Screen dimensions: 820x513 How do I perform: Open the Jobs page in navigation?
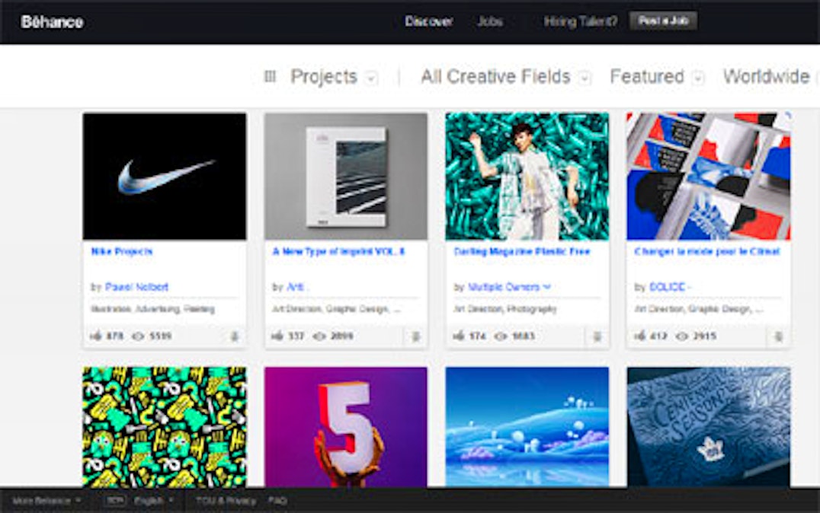click(490, 21)
